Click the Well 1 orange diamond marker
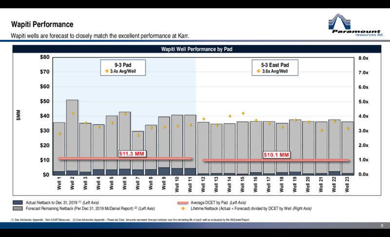The height and width of the screenshot is (237, 390). [59, 134]
